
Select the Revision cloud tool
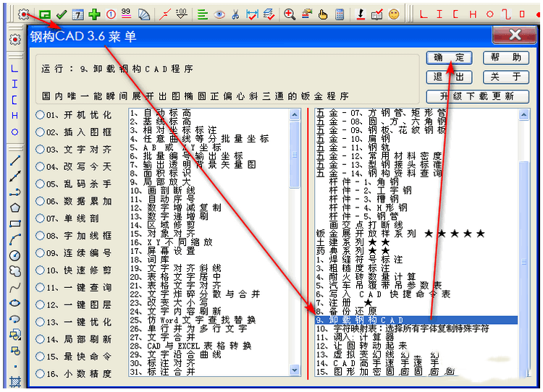(15, 271)
